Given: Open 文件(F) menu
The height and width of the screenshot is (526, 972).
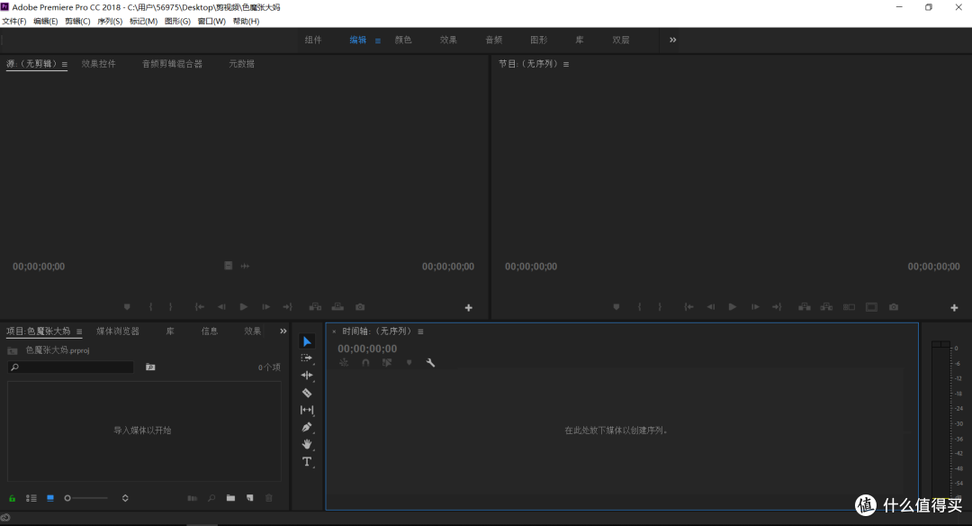Looking at the screenshot, I should [x=13, y=21].
